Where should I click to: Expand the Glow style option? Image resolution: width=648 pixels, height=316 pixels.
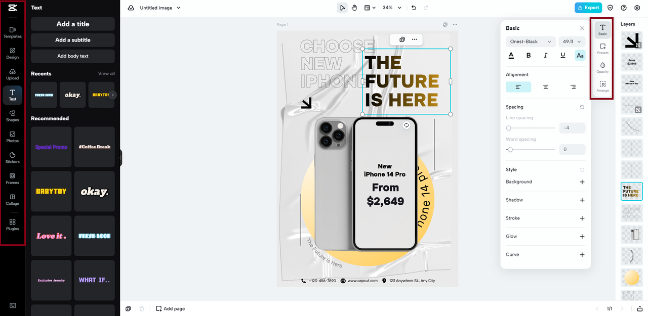(x=582, y=237)
